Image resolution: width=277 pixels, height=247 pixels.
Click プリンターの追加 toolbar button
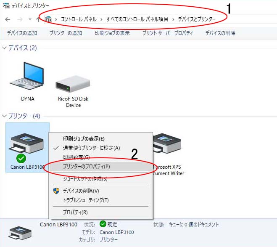(66, 33)
